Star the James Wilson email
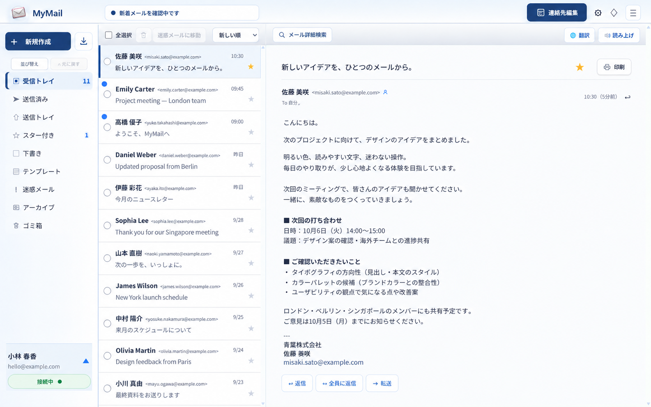The height and width of the screenshot is (407, 651). (x=251, y=296)
